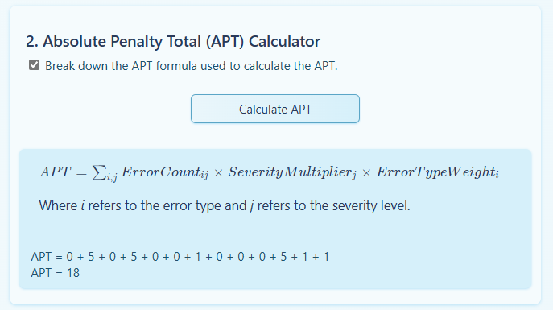The image size is (553, 310).
Task: Uncheck the APT formula breakdown checkbox
Action: 34,65
